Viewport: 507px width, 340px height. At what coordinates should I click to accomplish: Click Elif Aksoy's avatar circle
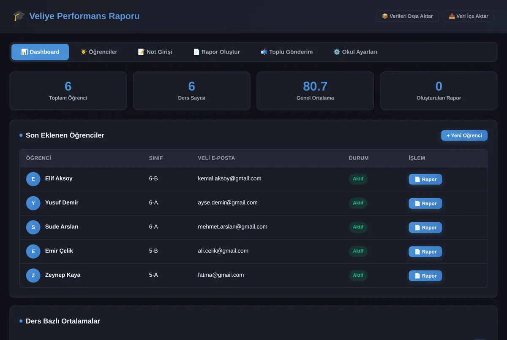[x=33, y=179]
